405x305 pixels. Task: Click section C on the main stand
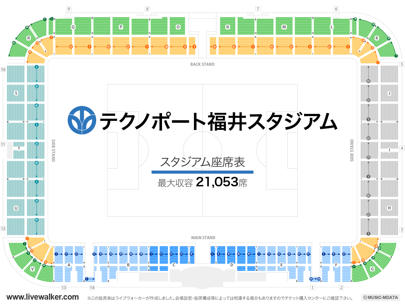coord(174,264)
